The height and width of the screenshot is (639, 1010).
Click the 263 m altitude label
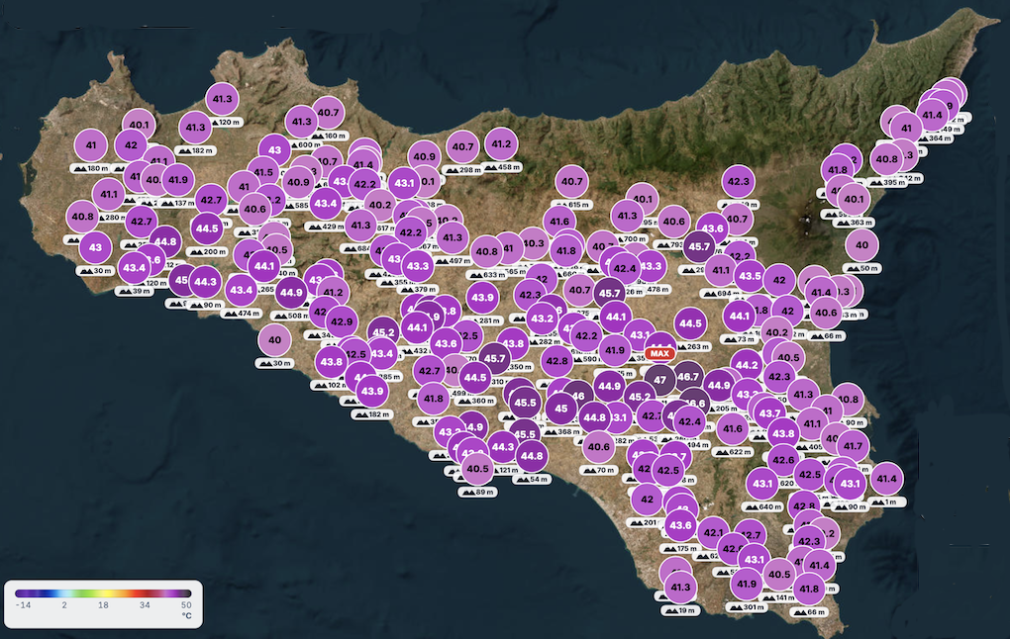(x=691, y=346)
